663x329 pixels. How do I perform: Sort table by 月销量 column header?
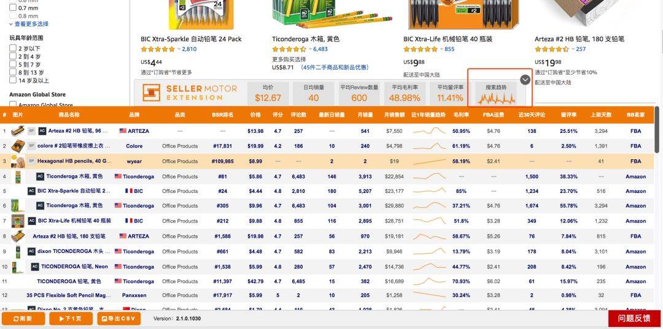click(365, 115)
